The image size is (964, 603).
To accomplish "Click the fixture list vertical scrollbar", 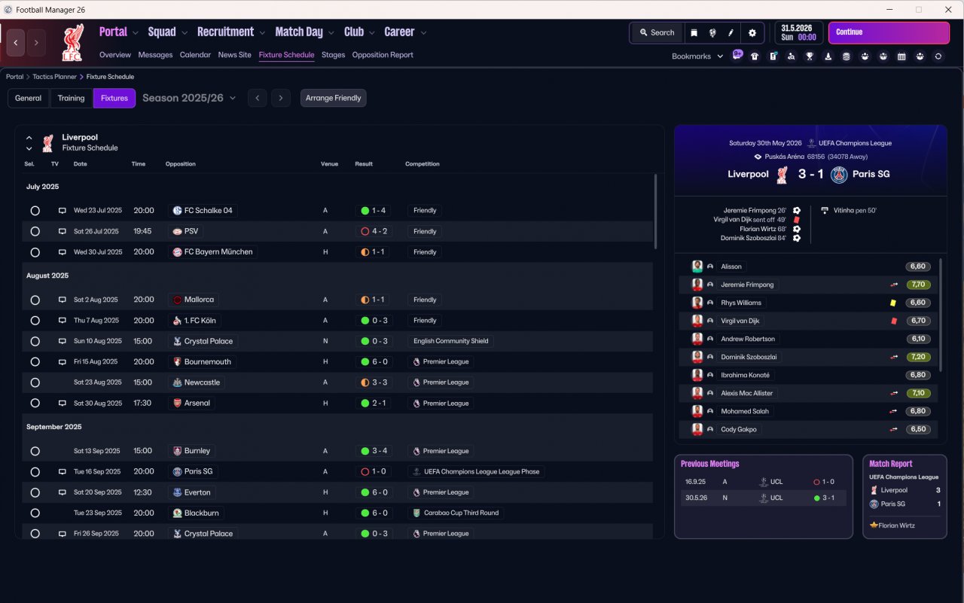I will (x=655, y=212).
